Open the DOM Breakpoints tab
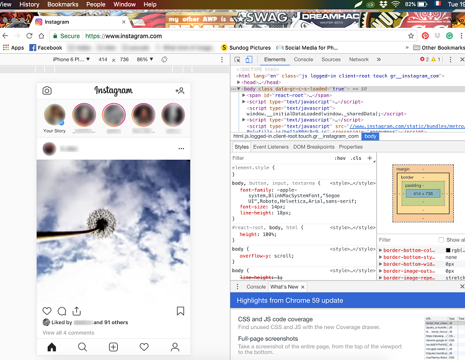465x360 pixels. (x=314, y=147)
